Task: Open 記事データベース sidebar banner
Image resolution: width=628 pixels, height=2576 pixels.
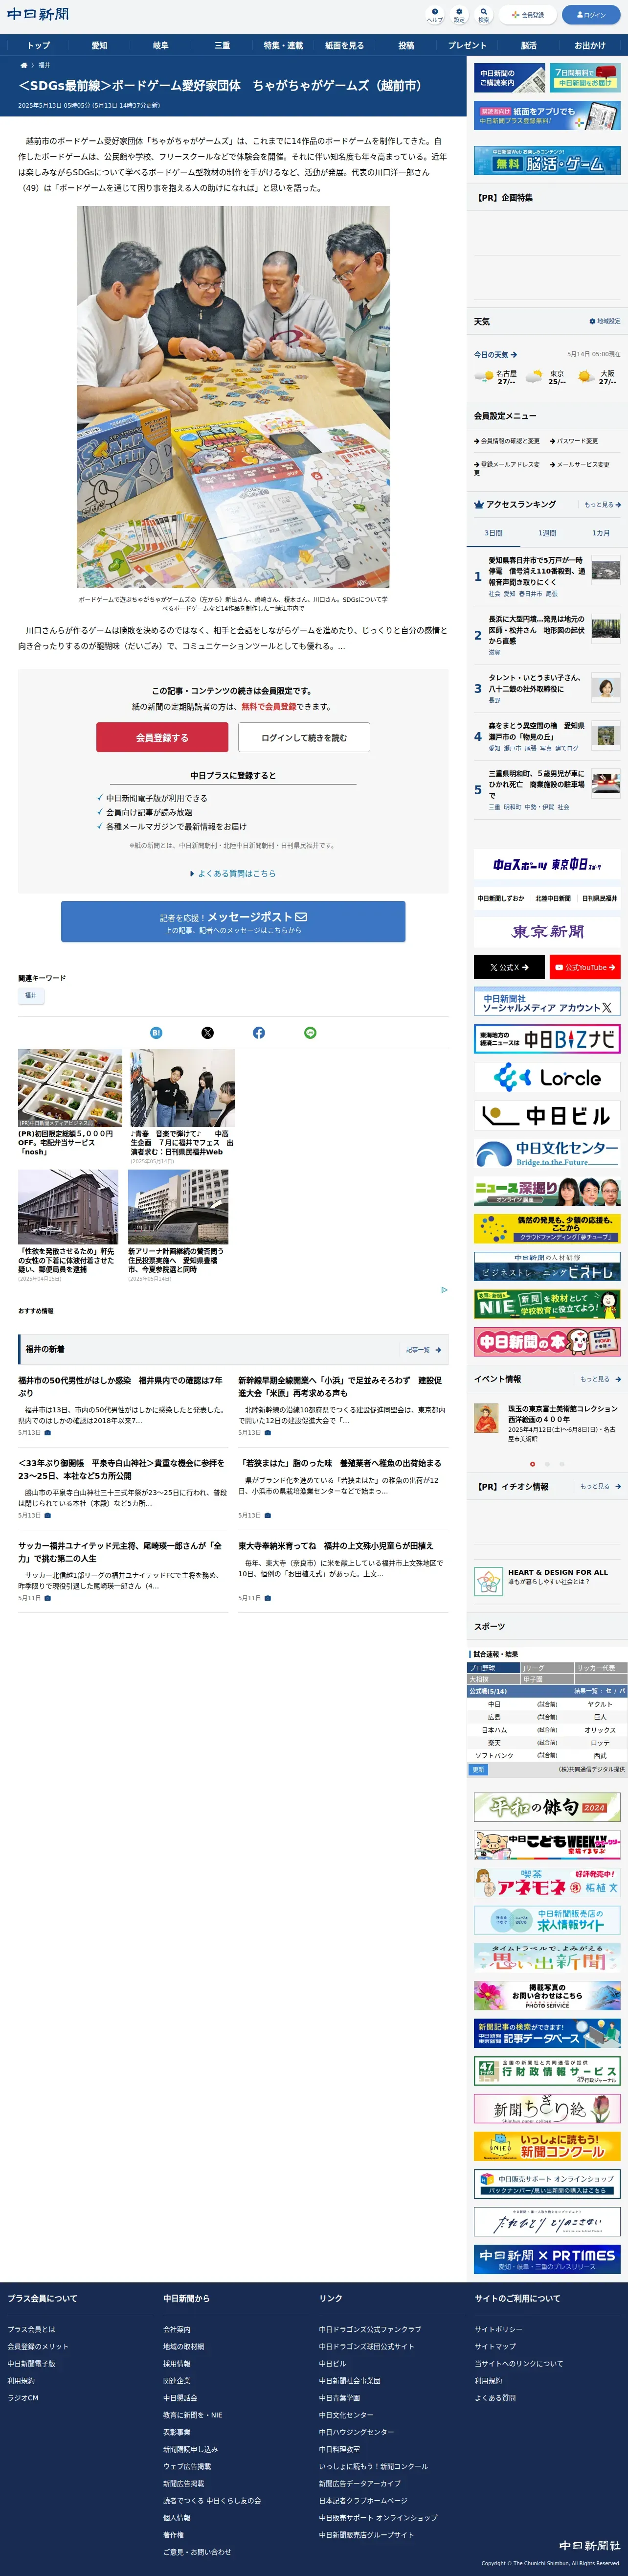Action: coord(547,2033)
